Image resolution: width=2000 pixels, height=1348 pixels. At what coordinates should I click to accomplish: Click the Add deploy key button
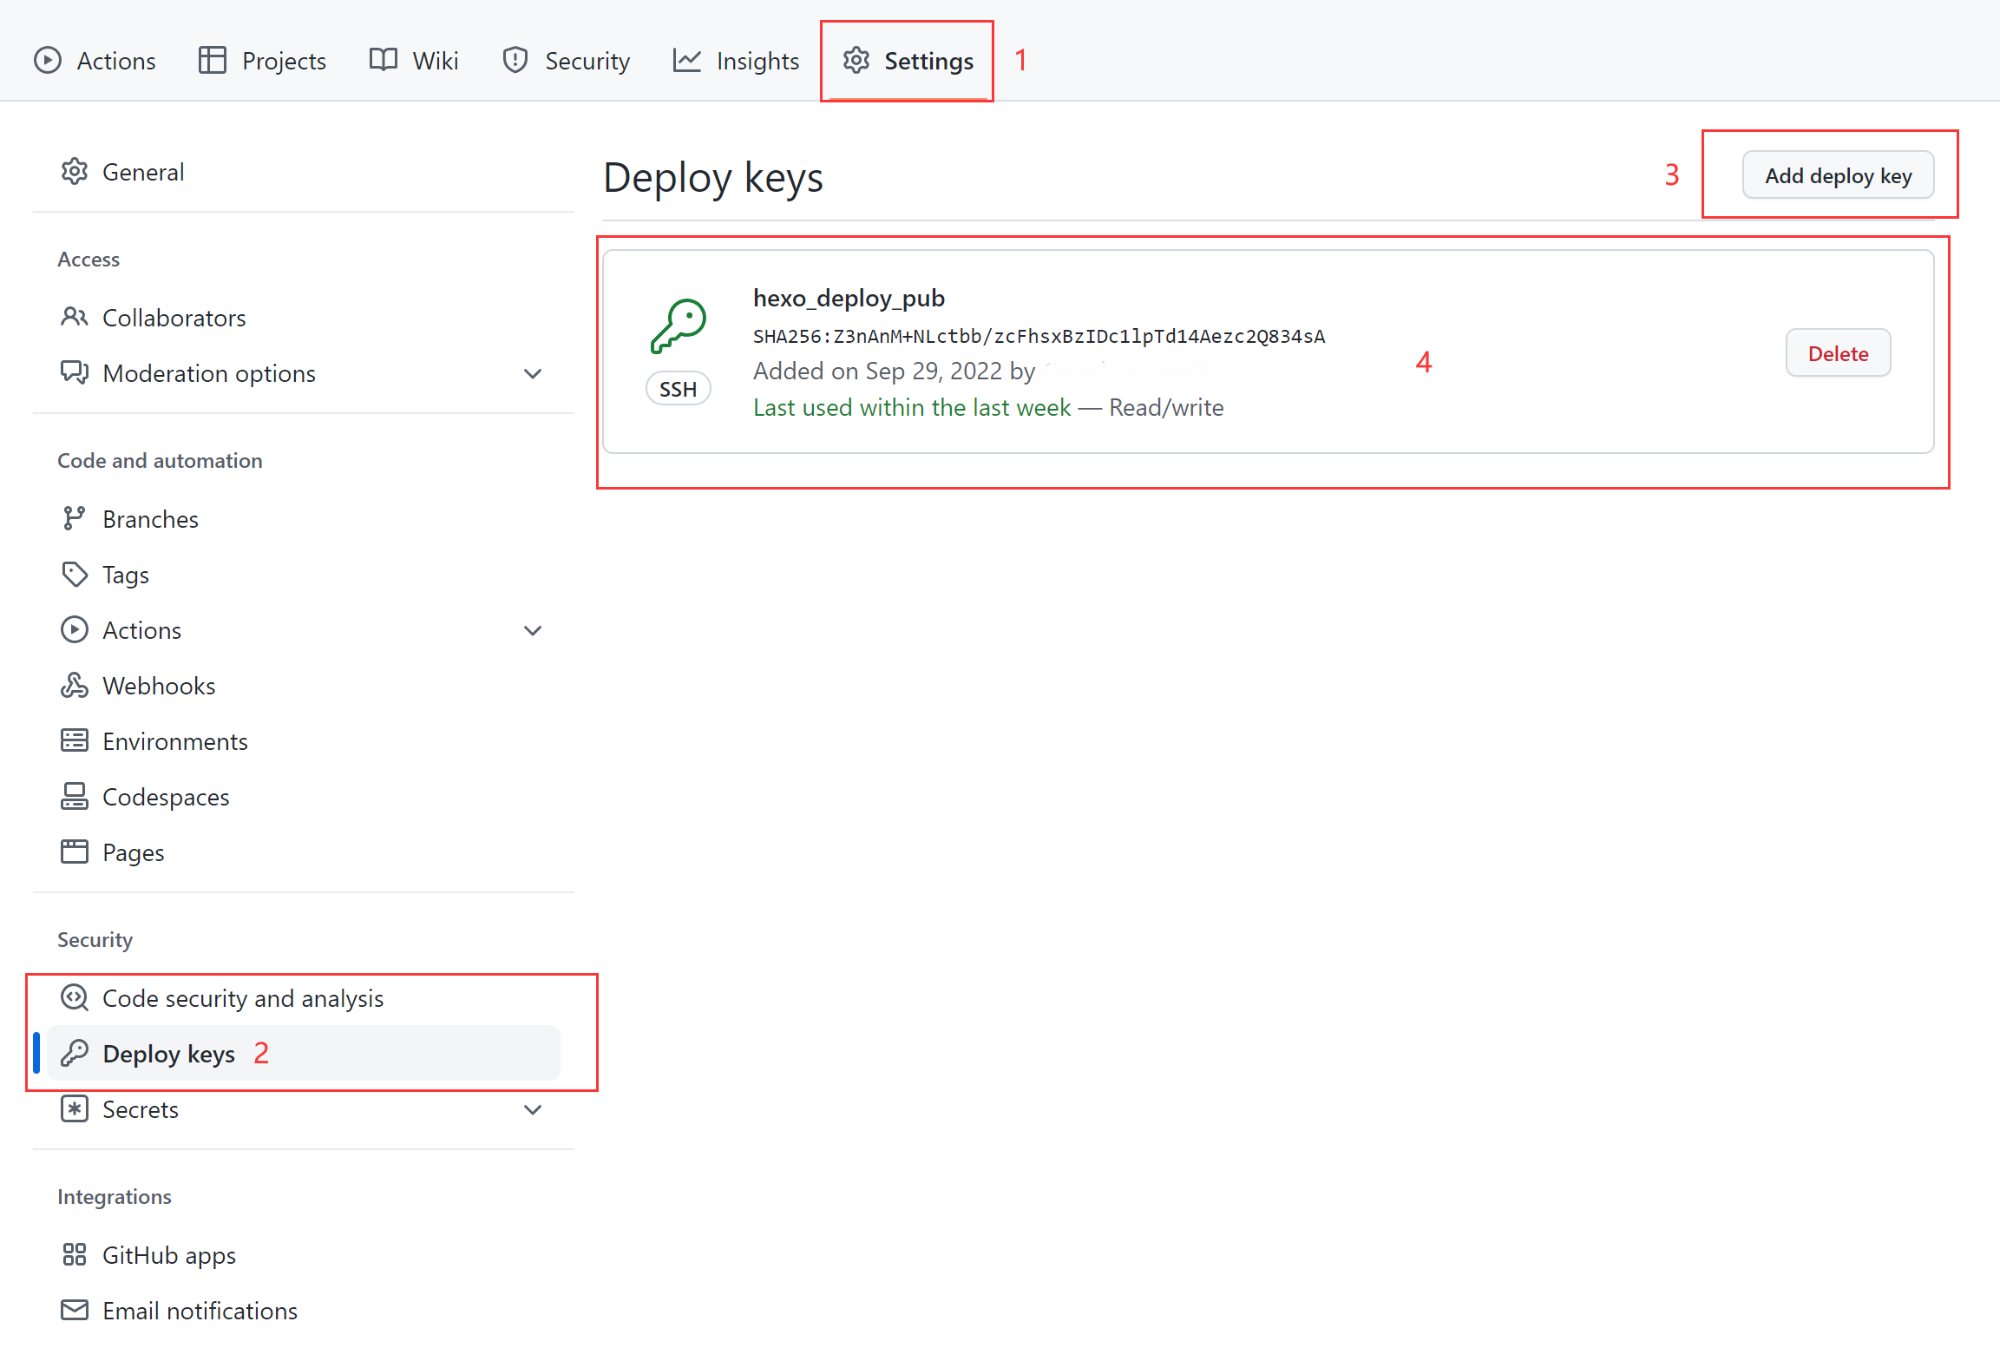click(1838, 175)
